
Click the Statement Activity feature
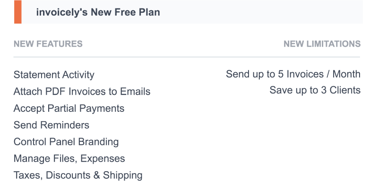click(54, 75)
